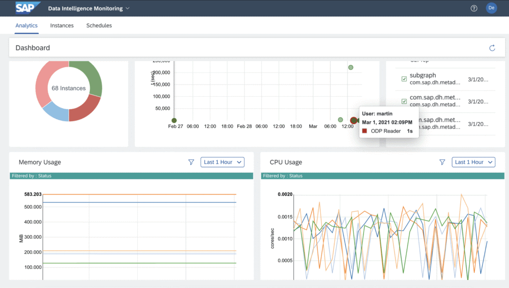Open CPU Usage "Last 1 Hour" dropdown
The image size is (509, 288).
click(474, 162)
